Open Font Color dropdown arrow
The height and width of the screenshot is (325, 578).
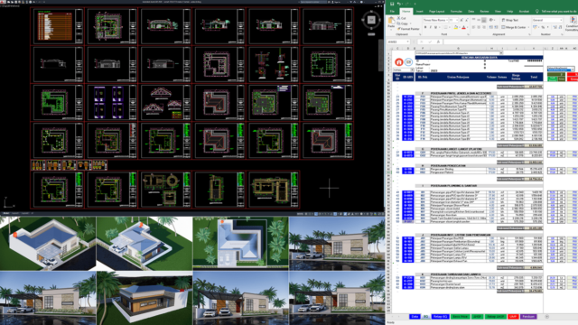click(468, 27)
